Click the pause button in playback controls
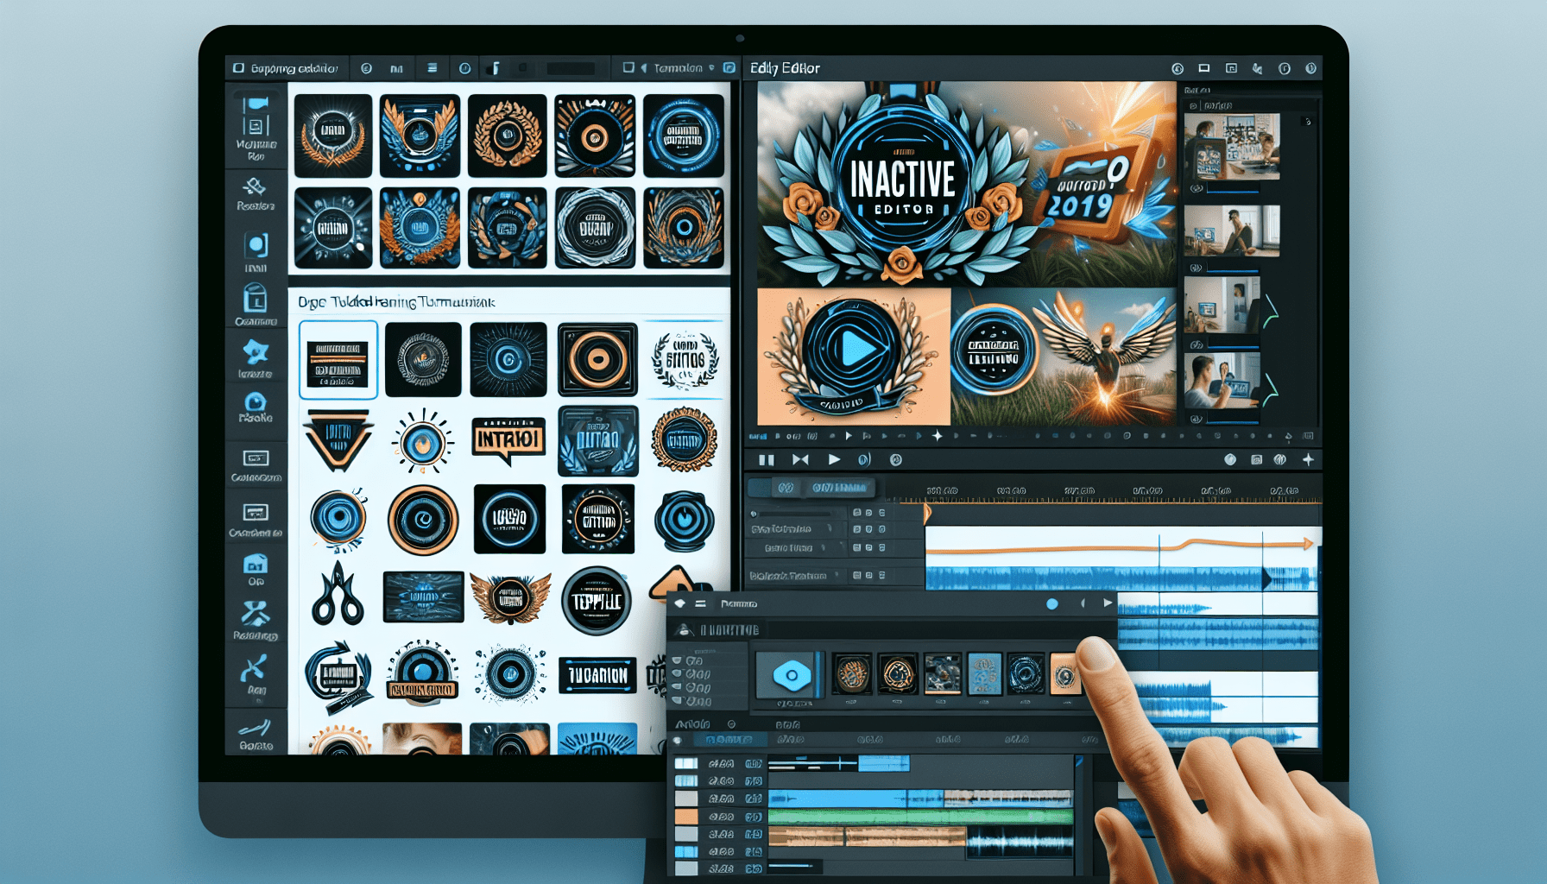1547x884 pixels. [766, 460]
